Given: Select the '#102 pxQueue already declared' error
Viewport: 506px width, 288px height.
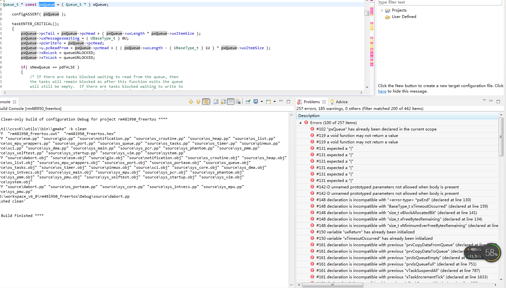Looking at the screenshot, I should tap(376, 129).
